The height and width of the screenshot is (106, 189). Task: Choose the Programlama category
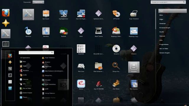click(164, 44)
